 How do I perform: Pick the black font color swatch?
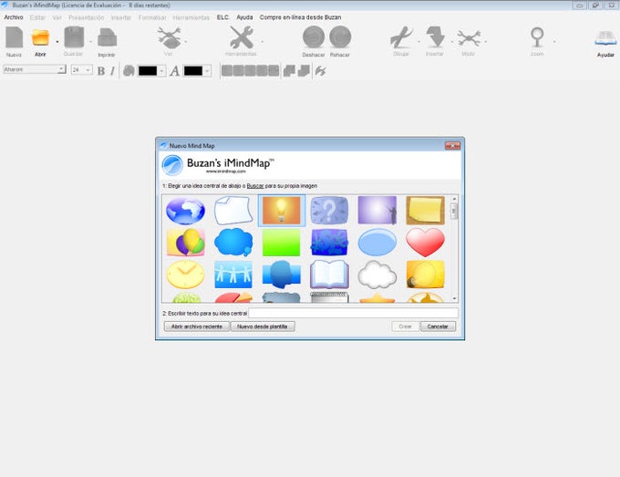pyautogui.click(x=193, y=71)
